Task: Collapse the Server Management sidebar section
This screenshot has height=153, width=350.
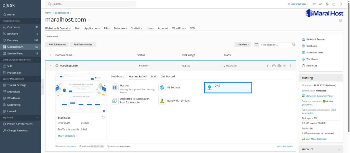Action: click(x=37, y=79)
